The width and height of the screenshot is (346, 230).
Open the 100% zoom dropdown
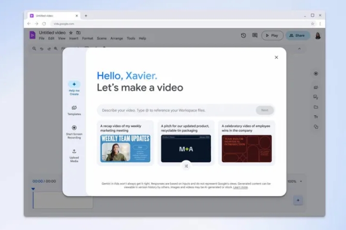[295, 181]
